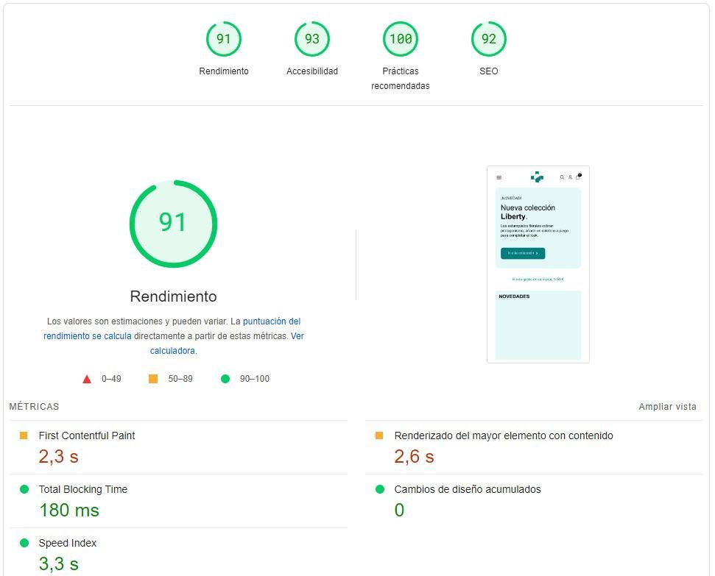Click the 3,3 s metric value
Screen dimensions: 715x576
pyautogui.click(x=58, y=563)
